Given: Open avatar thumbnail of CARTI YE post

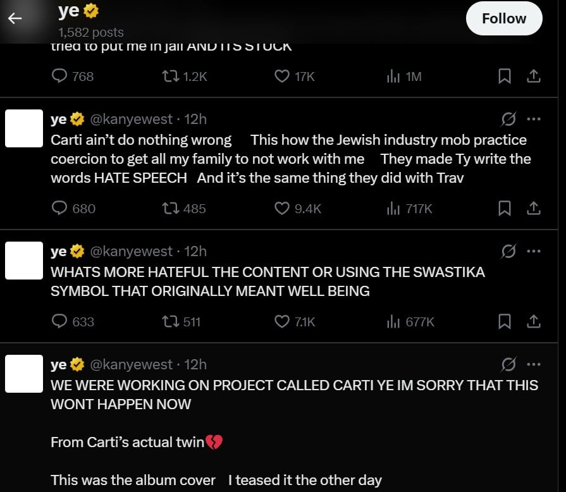Looking at the screenshot, I should pyautogui.click(x=24, y=373).
